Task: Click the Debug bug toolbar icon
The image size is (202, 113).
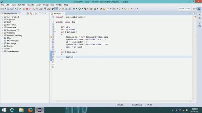Action: [x=74, y=9]
